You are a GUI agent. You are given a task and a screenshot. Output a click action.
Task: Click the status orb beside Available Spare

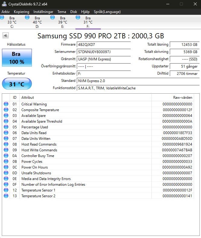coord(6,115)
